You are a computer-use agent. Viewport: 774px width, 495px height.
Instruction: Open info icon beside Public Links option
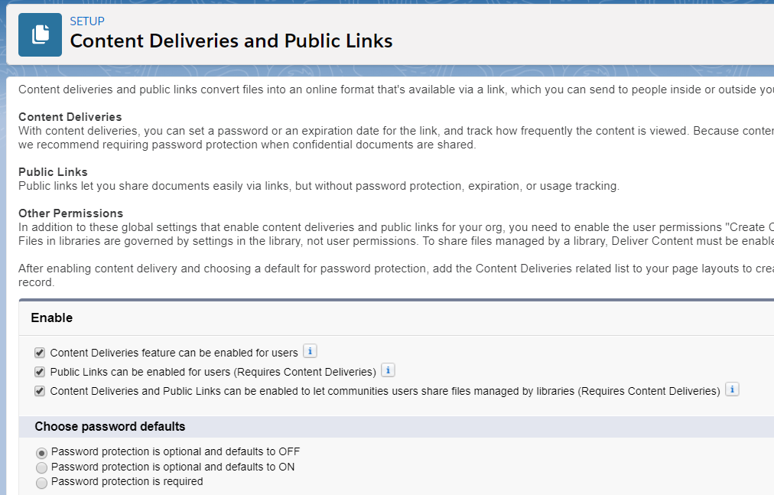point(388,370)
